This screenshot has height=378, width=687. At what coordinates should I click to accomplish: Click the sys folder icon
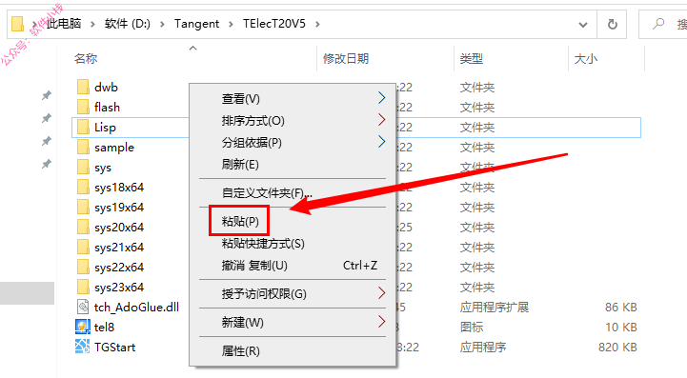tap(82, 168)
